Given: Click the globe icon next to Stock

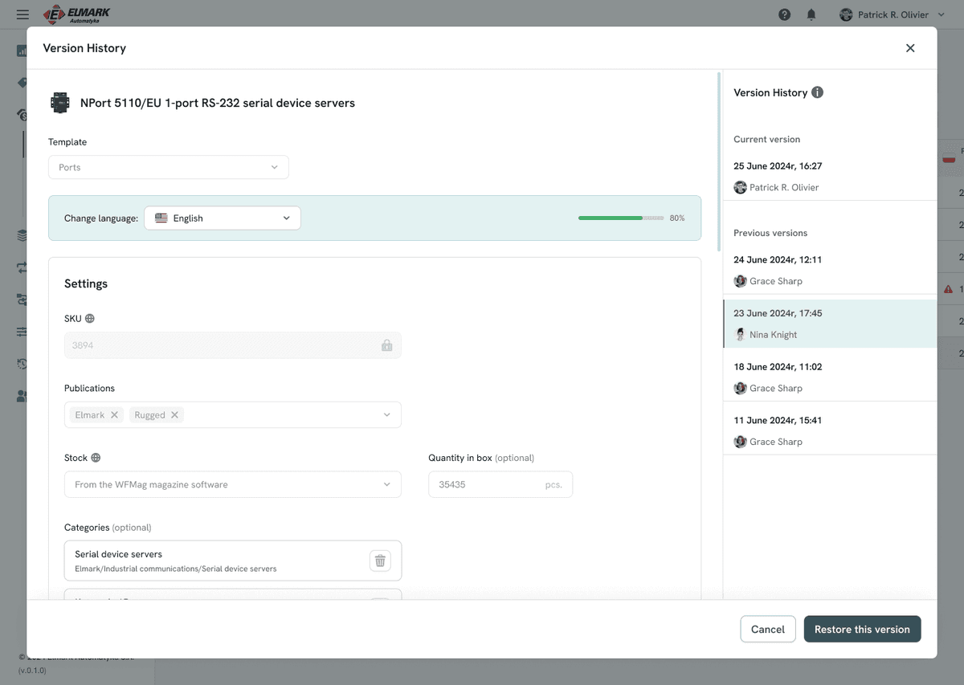Looking at the screenshot, I should 96,458.
